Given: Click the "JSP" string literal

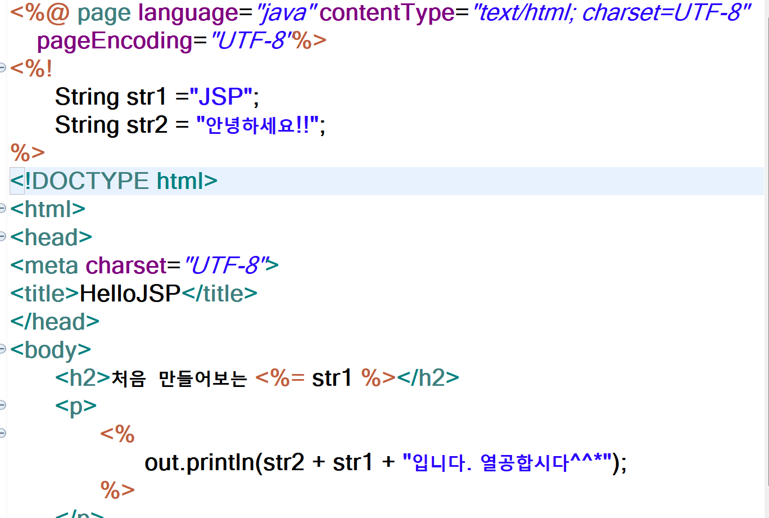Looking at the screenshot, I should [x=220, y=97].
